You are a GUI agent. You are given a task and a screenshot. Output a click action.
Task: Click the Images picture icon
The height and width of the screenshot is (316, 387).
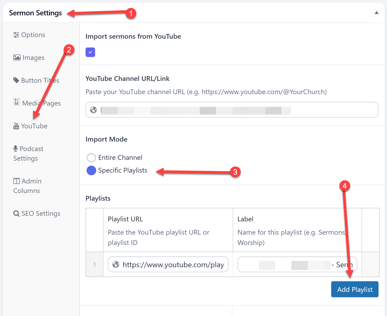tap(17, 58)
